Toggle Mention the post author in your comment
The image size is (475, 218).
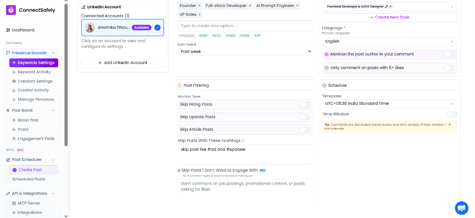point(449,55)
